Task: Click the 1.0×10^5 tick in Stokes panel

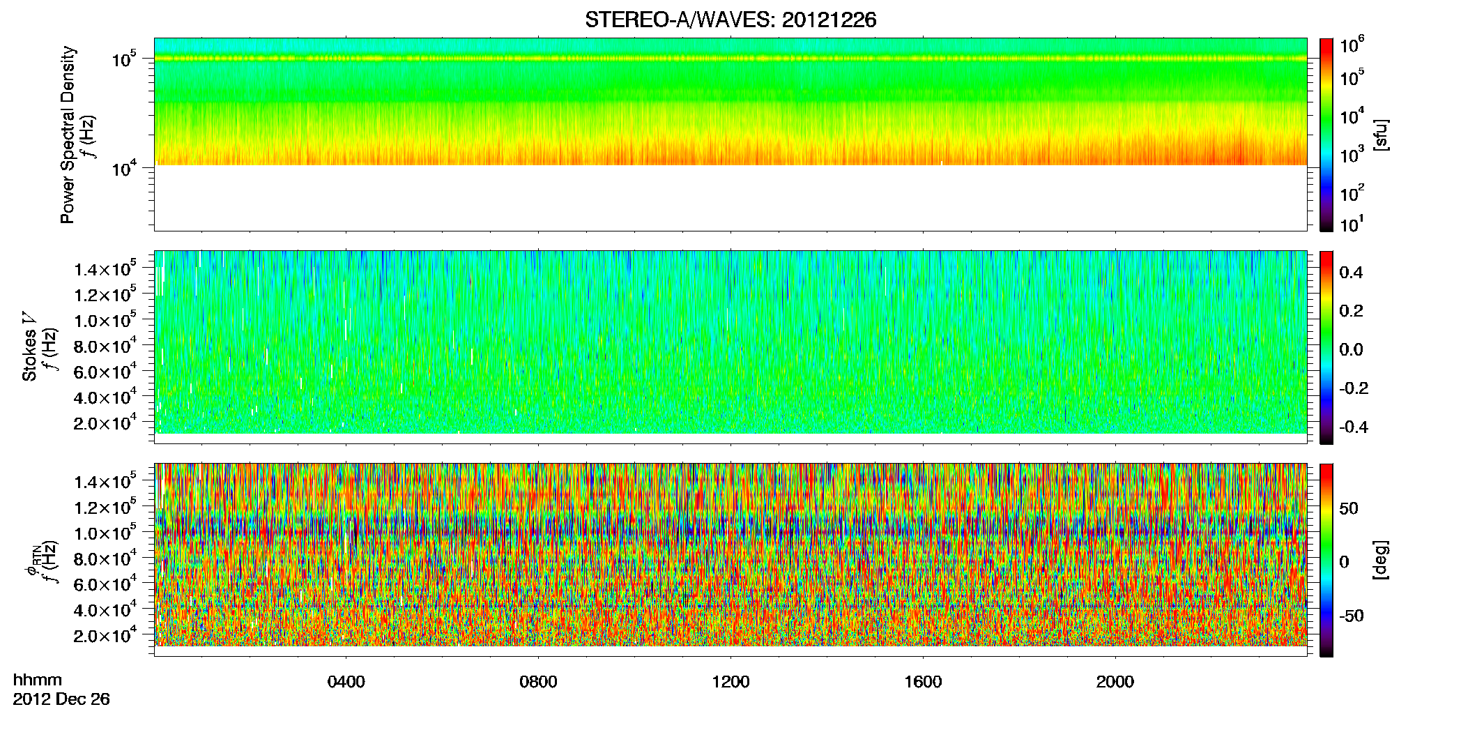Action: 105,321
